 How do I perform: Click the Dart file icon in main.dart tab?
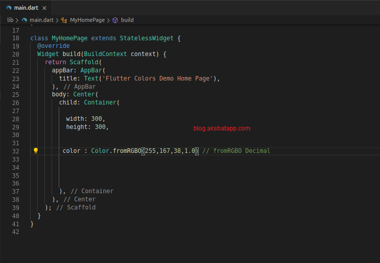click(x=9, y=7)
